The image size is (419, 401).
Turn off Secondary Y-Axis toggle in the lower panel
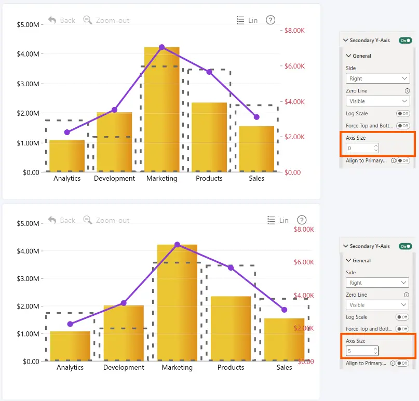[x=405, y=246]
